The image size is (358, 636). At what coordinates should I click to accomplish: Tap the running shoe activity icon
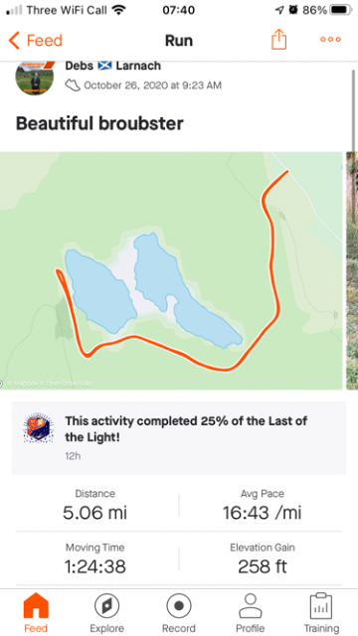(73, 85)
